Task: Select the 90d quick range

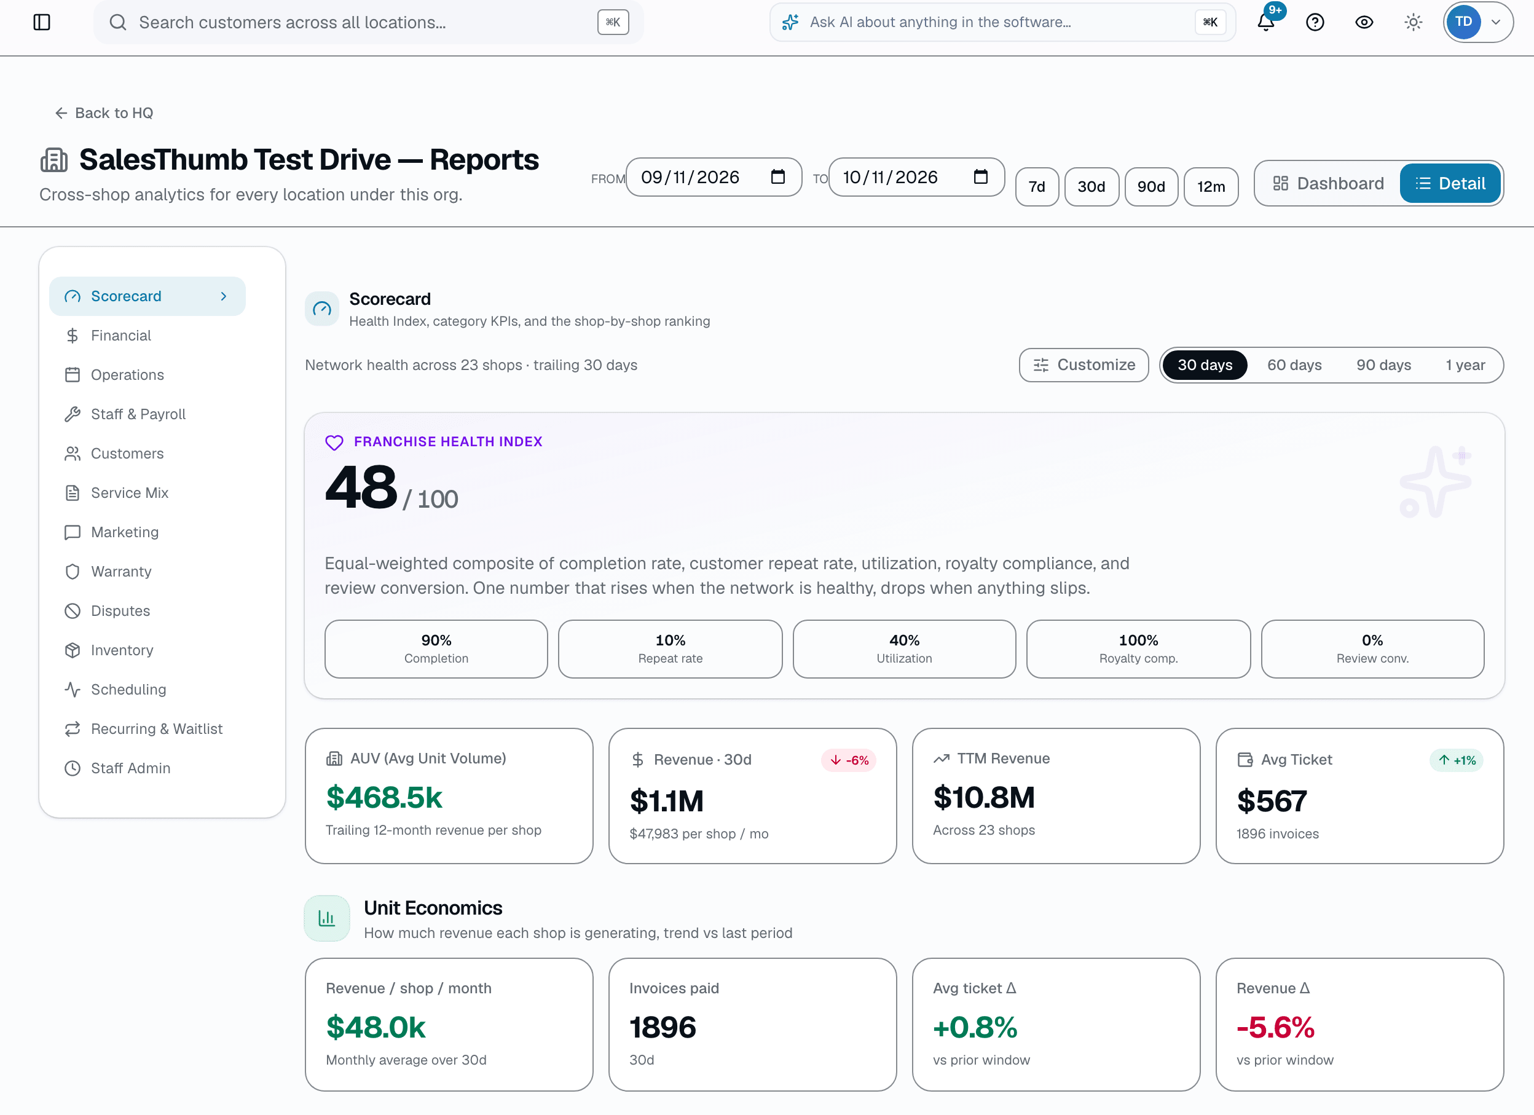Action: pyautogui.click(x=1151, y=187)
